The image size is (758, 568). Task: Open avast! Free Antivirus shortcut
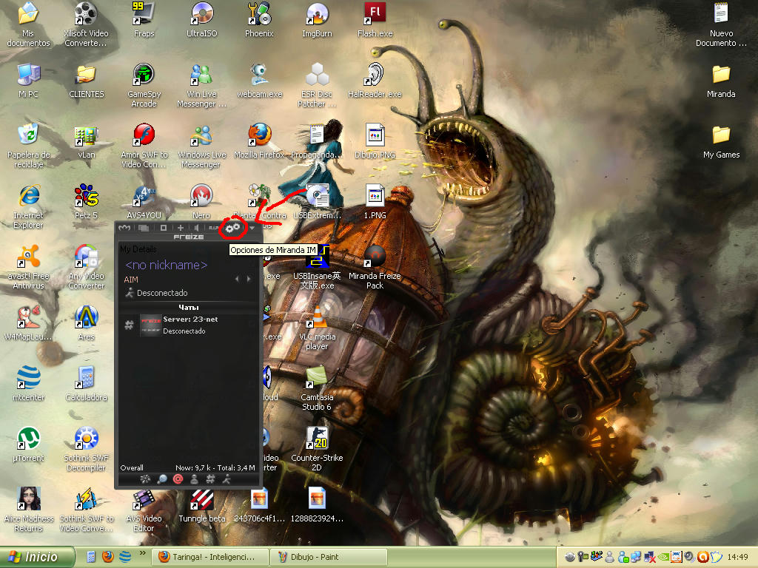click(x=28, y=267)
